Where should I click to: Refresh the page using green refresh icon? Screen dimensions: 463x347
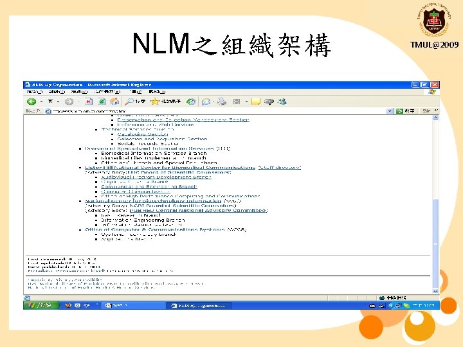click(102, 102)
